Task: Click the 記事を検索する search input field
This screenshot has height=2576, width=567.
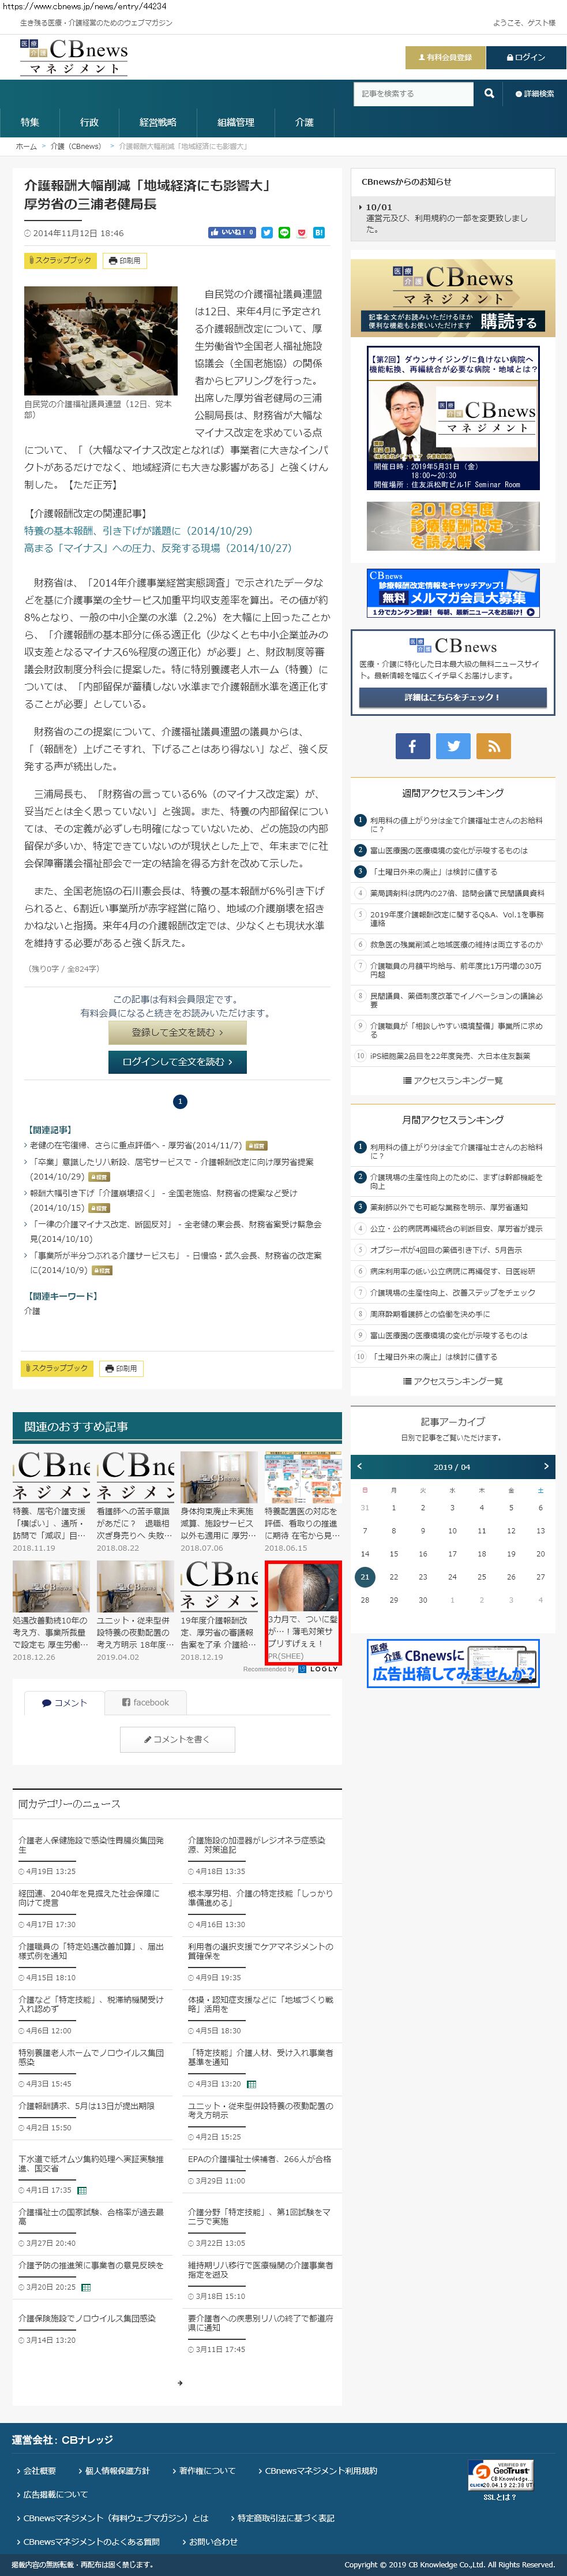Action: tap(413, 94)
